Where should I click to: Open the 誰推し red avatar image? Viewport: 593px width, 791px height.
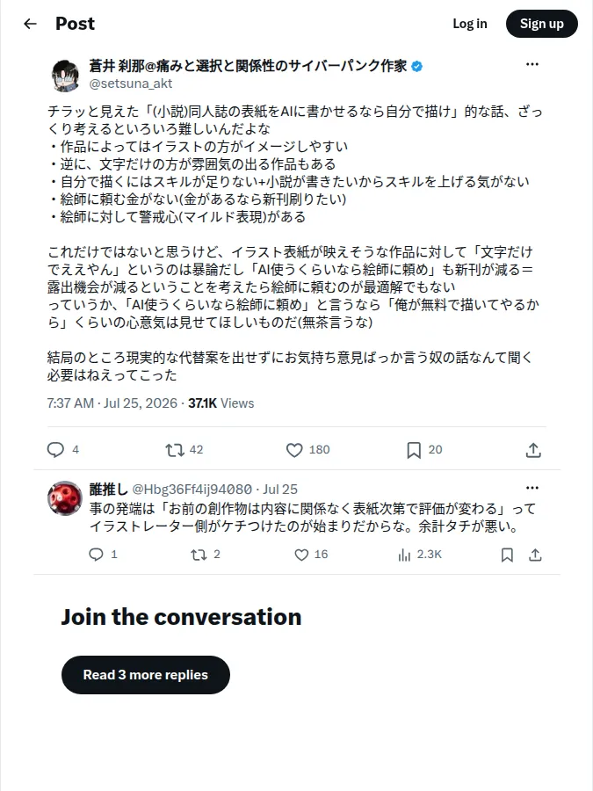[x=64, y=498]
